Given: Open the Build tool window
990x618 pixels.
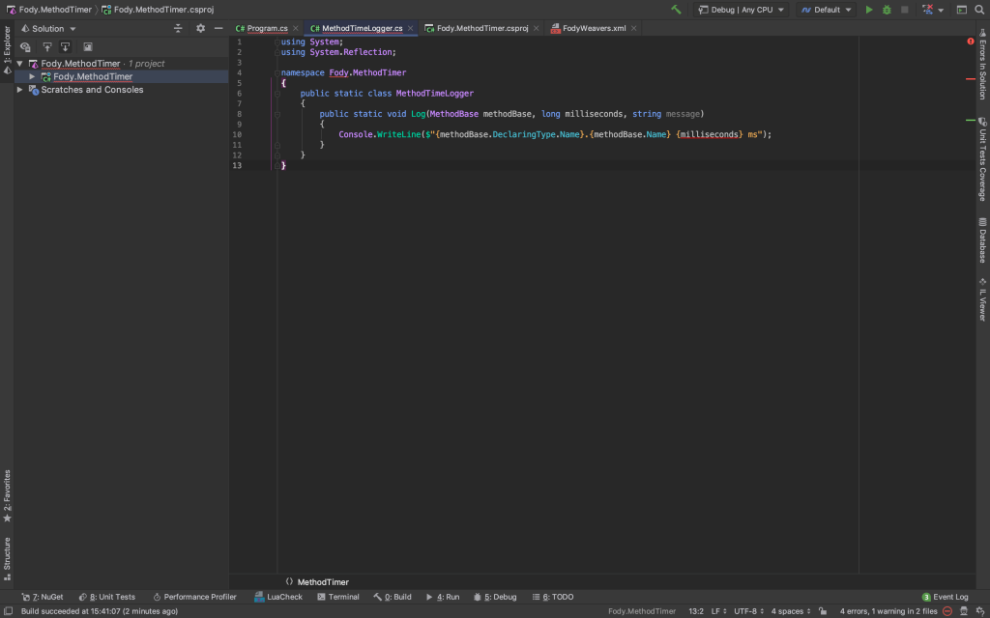Looking at the screenshot, I should [393, 597].
